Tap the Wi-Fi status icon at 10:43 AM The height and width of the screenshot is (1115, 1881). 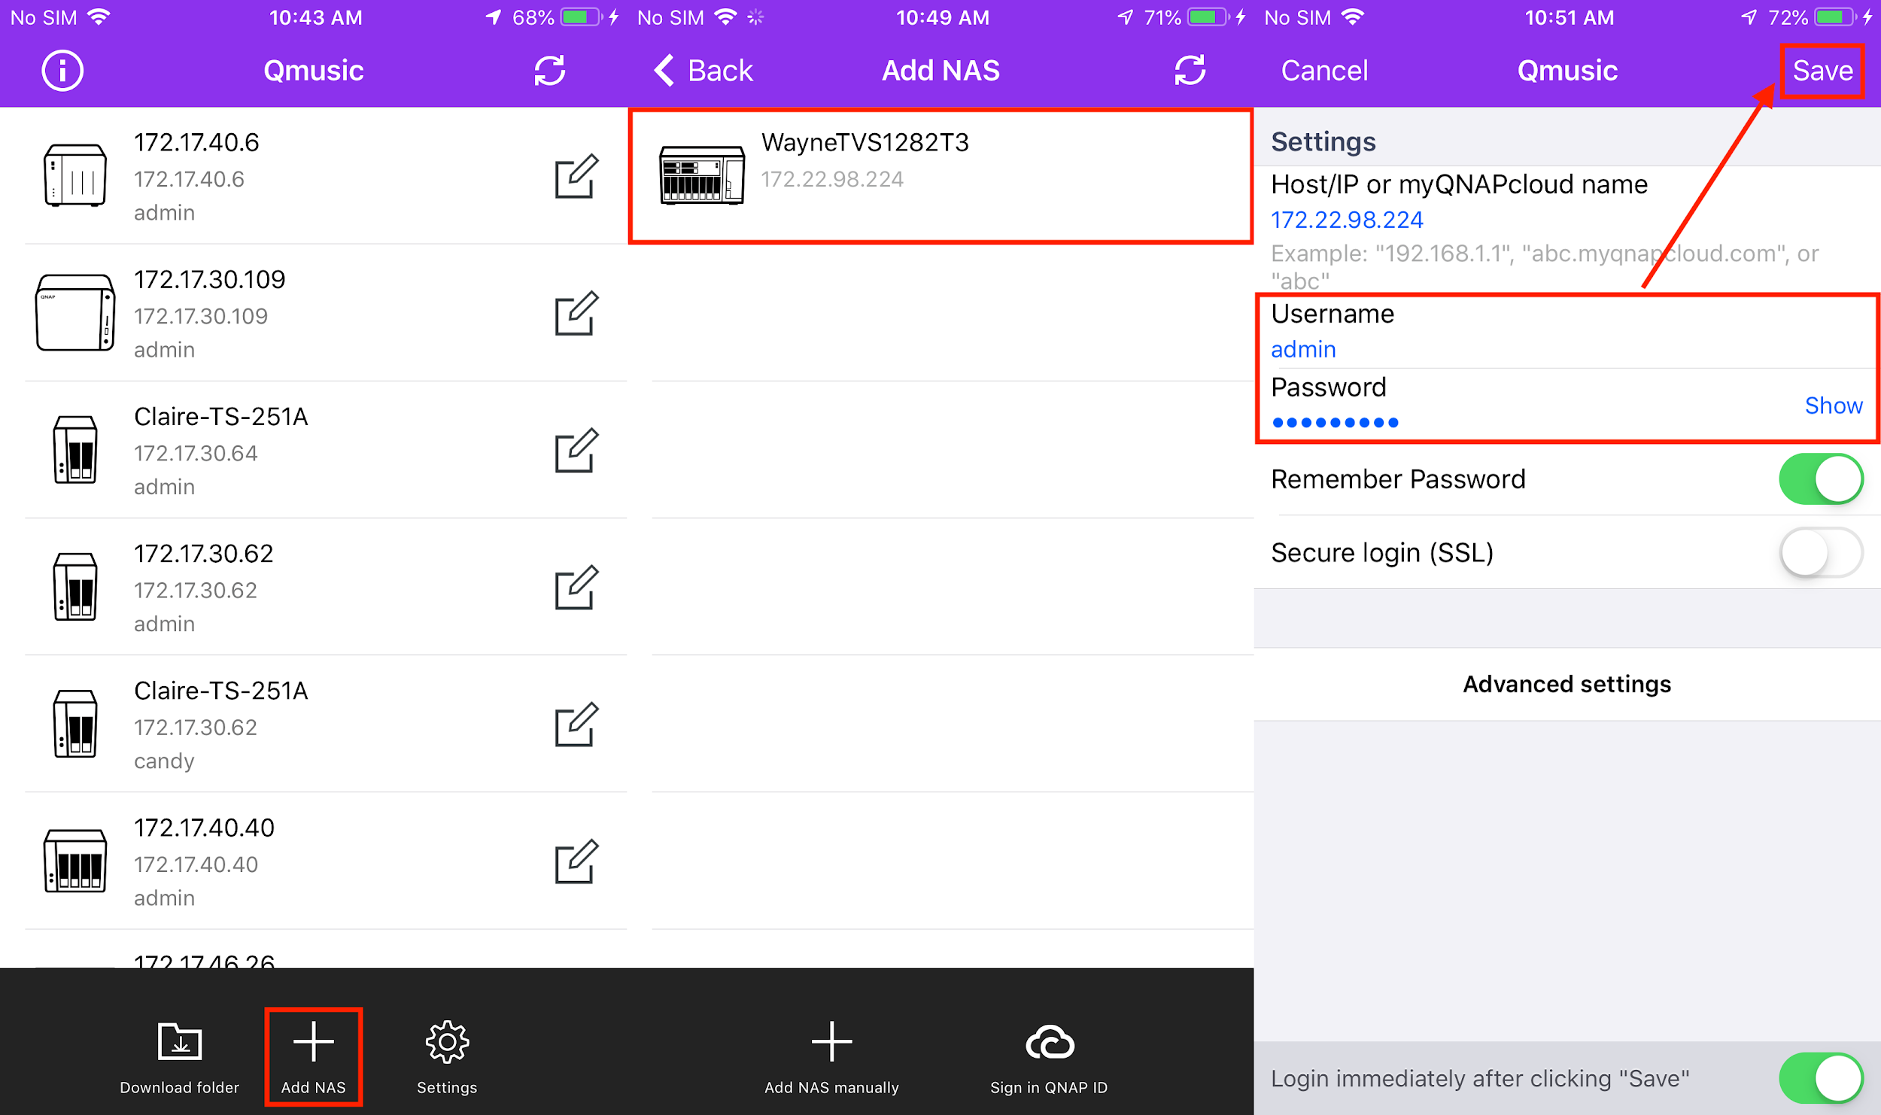[x=99, y=17]
